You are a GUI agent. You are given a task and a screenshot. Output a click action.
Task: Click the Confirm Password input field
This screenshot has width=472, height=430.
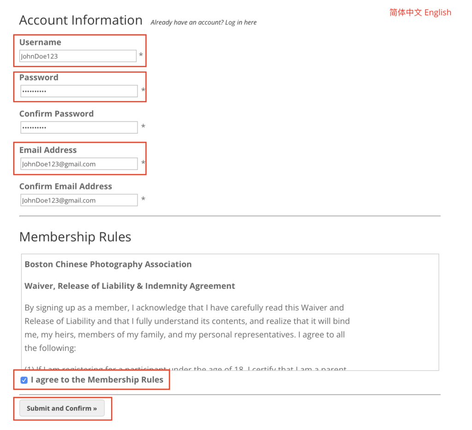[79, 128]
